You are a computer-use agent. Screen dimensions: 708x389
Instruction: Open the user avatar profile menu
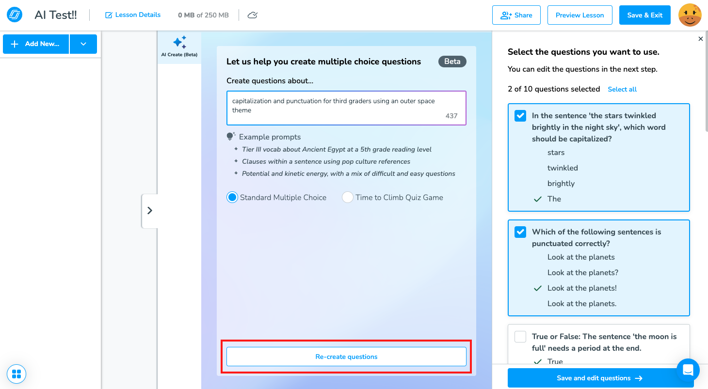tap(690, 15)
